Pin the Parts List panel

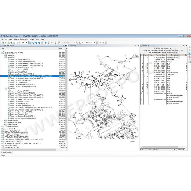(184, 46)
